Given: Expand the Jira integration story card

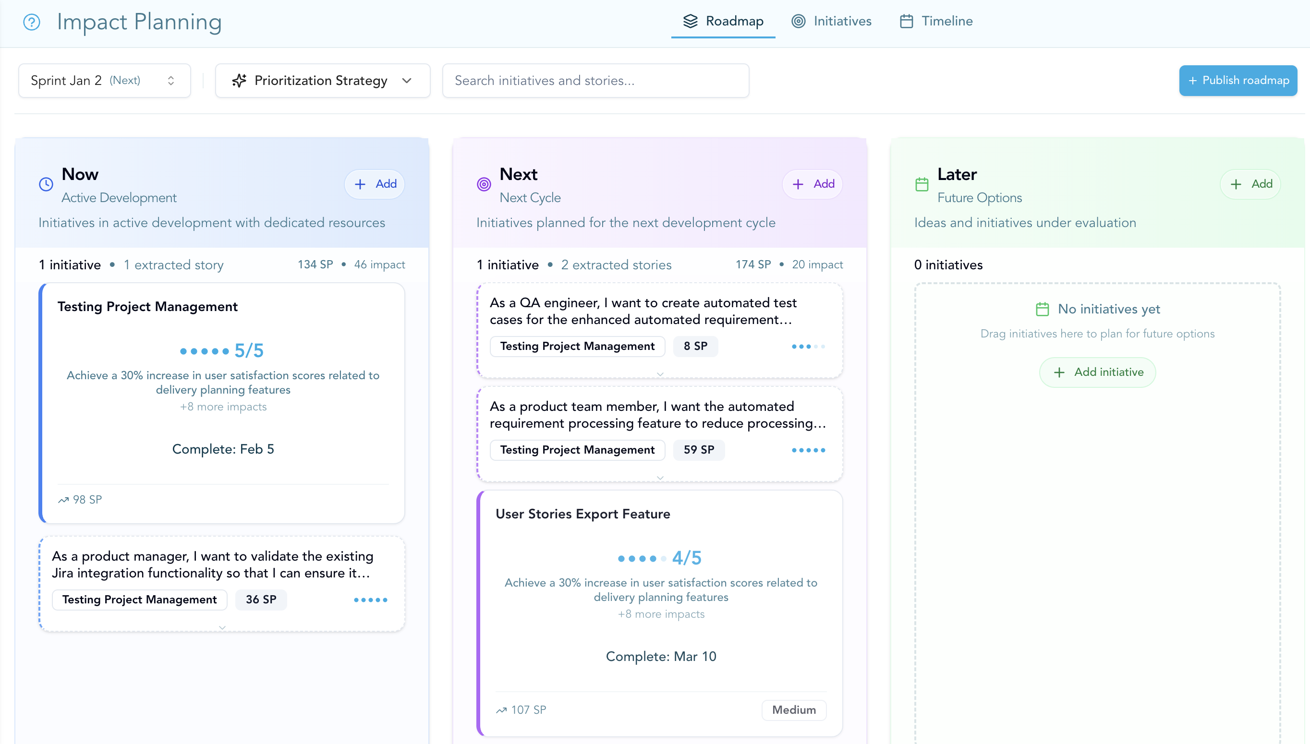Looking at the screenshot, I should 222,627.
